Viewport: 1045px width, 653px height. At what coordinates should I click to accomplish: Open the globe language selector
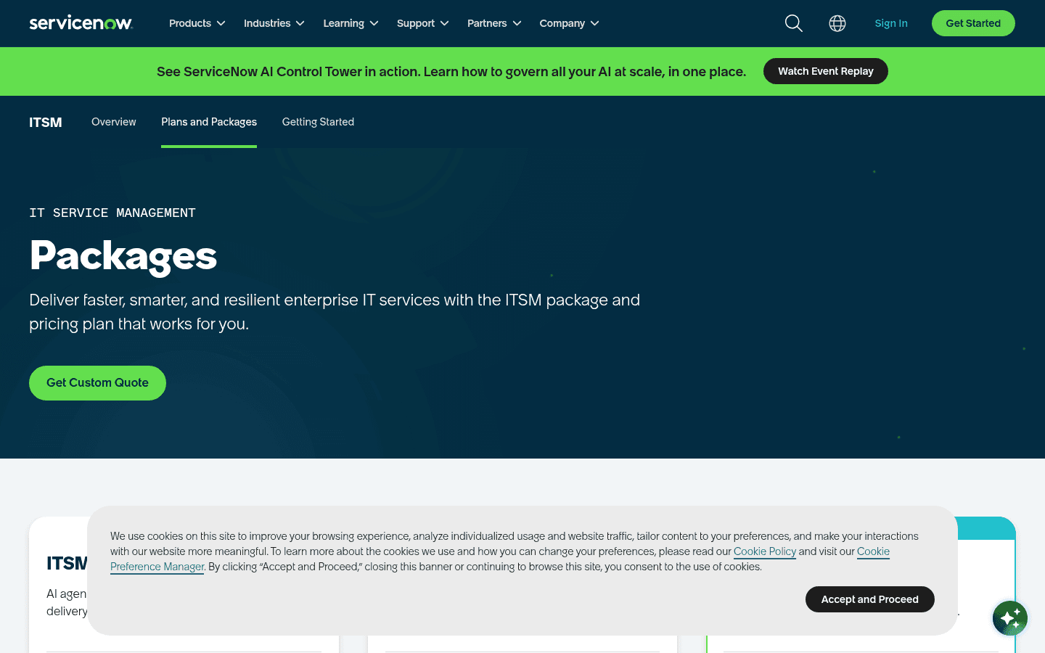point(837,23)
